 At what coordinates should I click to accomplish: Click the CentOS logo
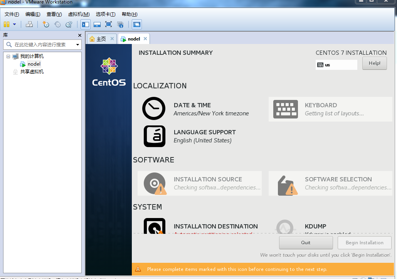(x=109, y=73)
